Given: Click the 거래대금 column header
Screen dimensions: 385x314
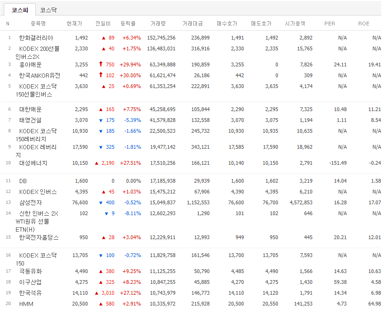Looking at the screenshot, I should pyautogui.click(x=193, y=24).
